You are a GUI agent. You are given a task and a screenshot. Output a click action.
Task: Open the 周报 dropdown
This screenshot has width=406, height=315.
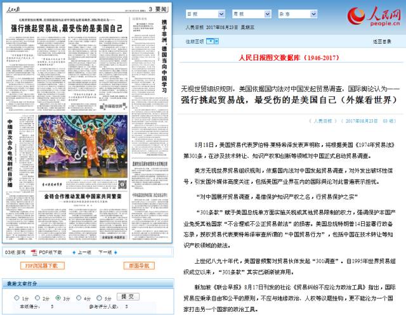coord(251,14)
